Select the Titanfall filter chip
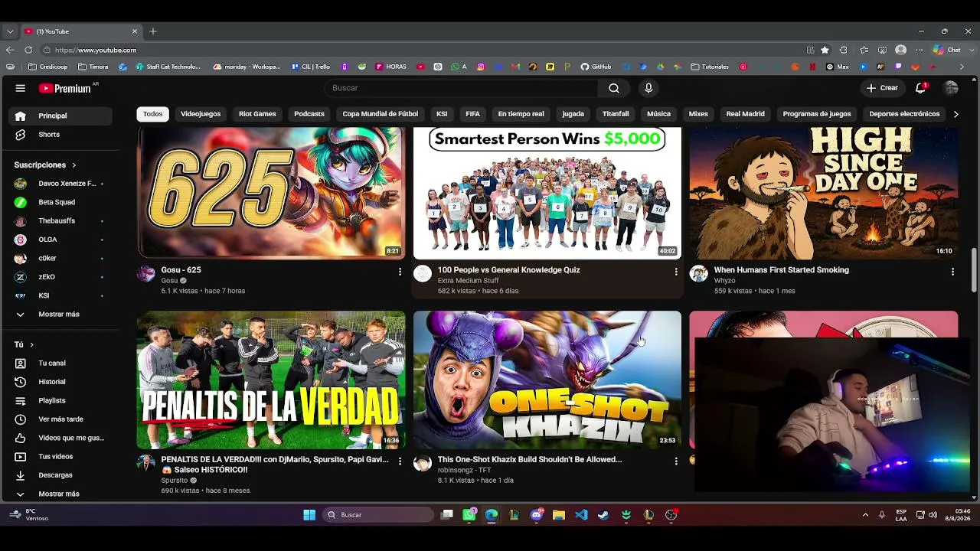 pos(616,114)
